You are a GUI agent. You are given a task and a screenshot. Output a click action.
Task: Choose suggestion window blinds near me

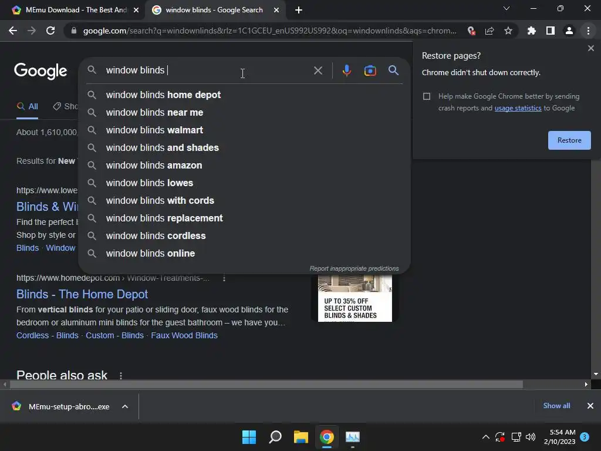[244, 112]
